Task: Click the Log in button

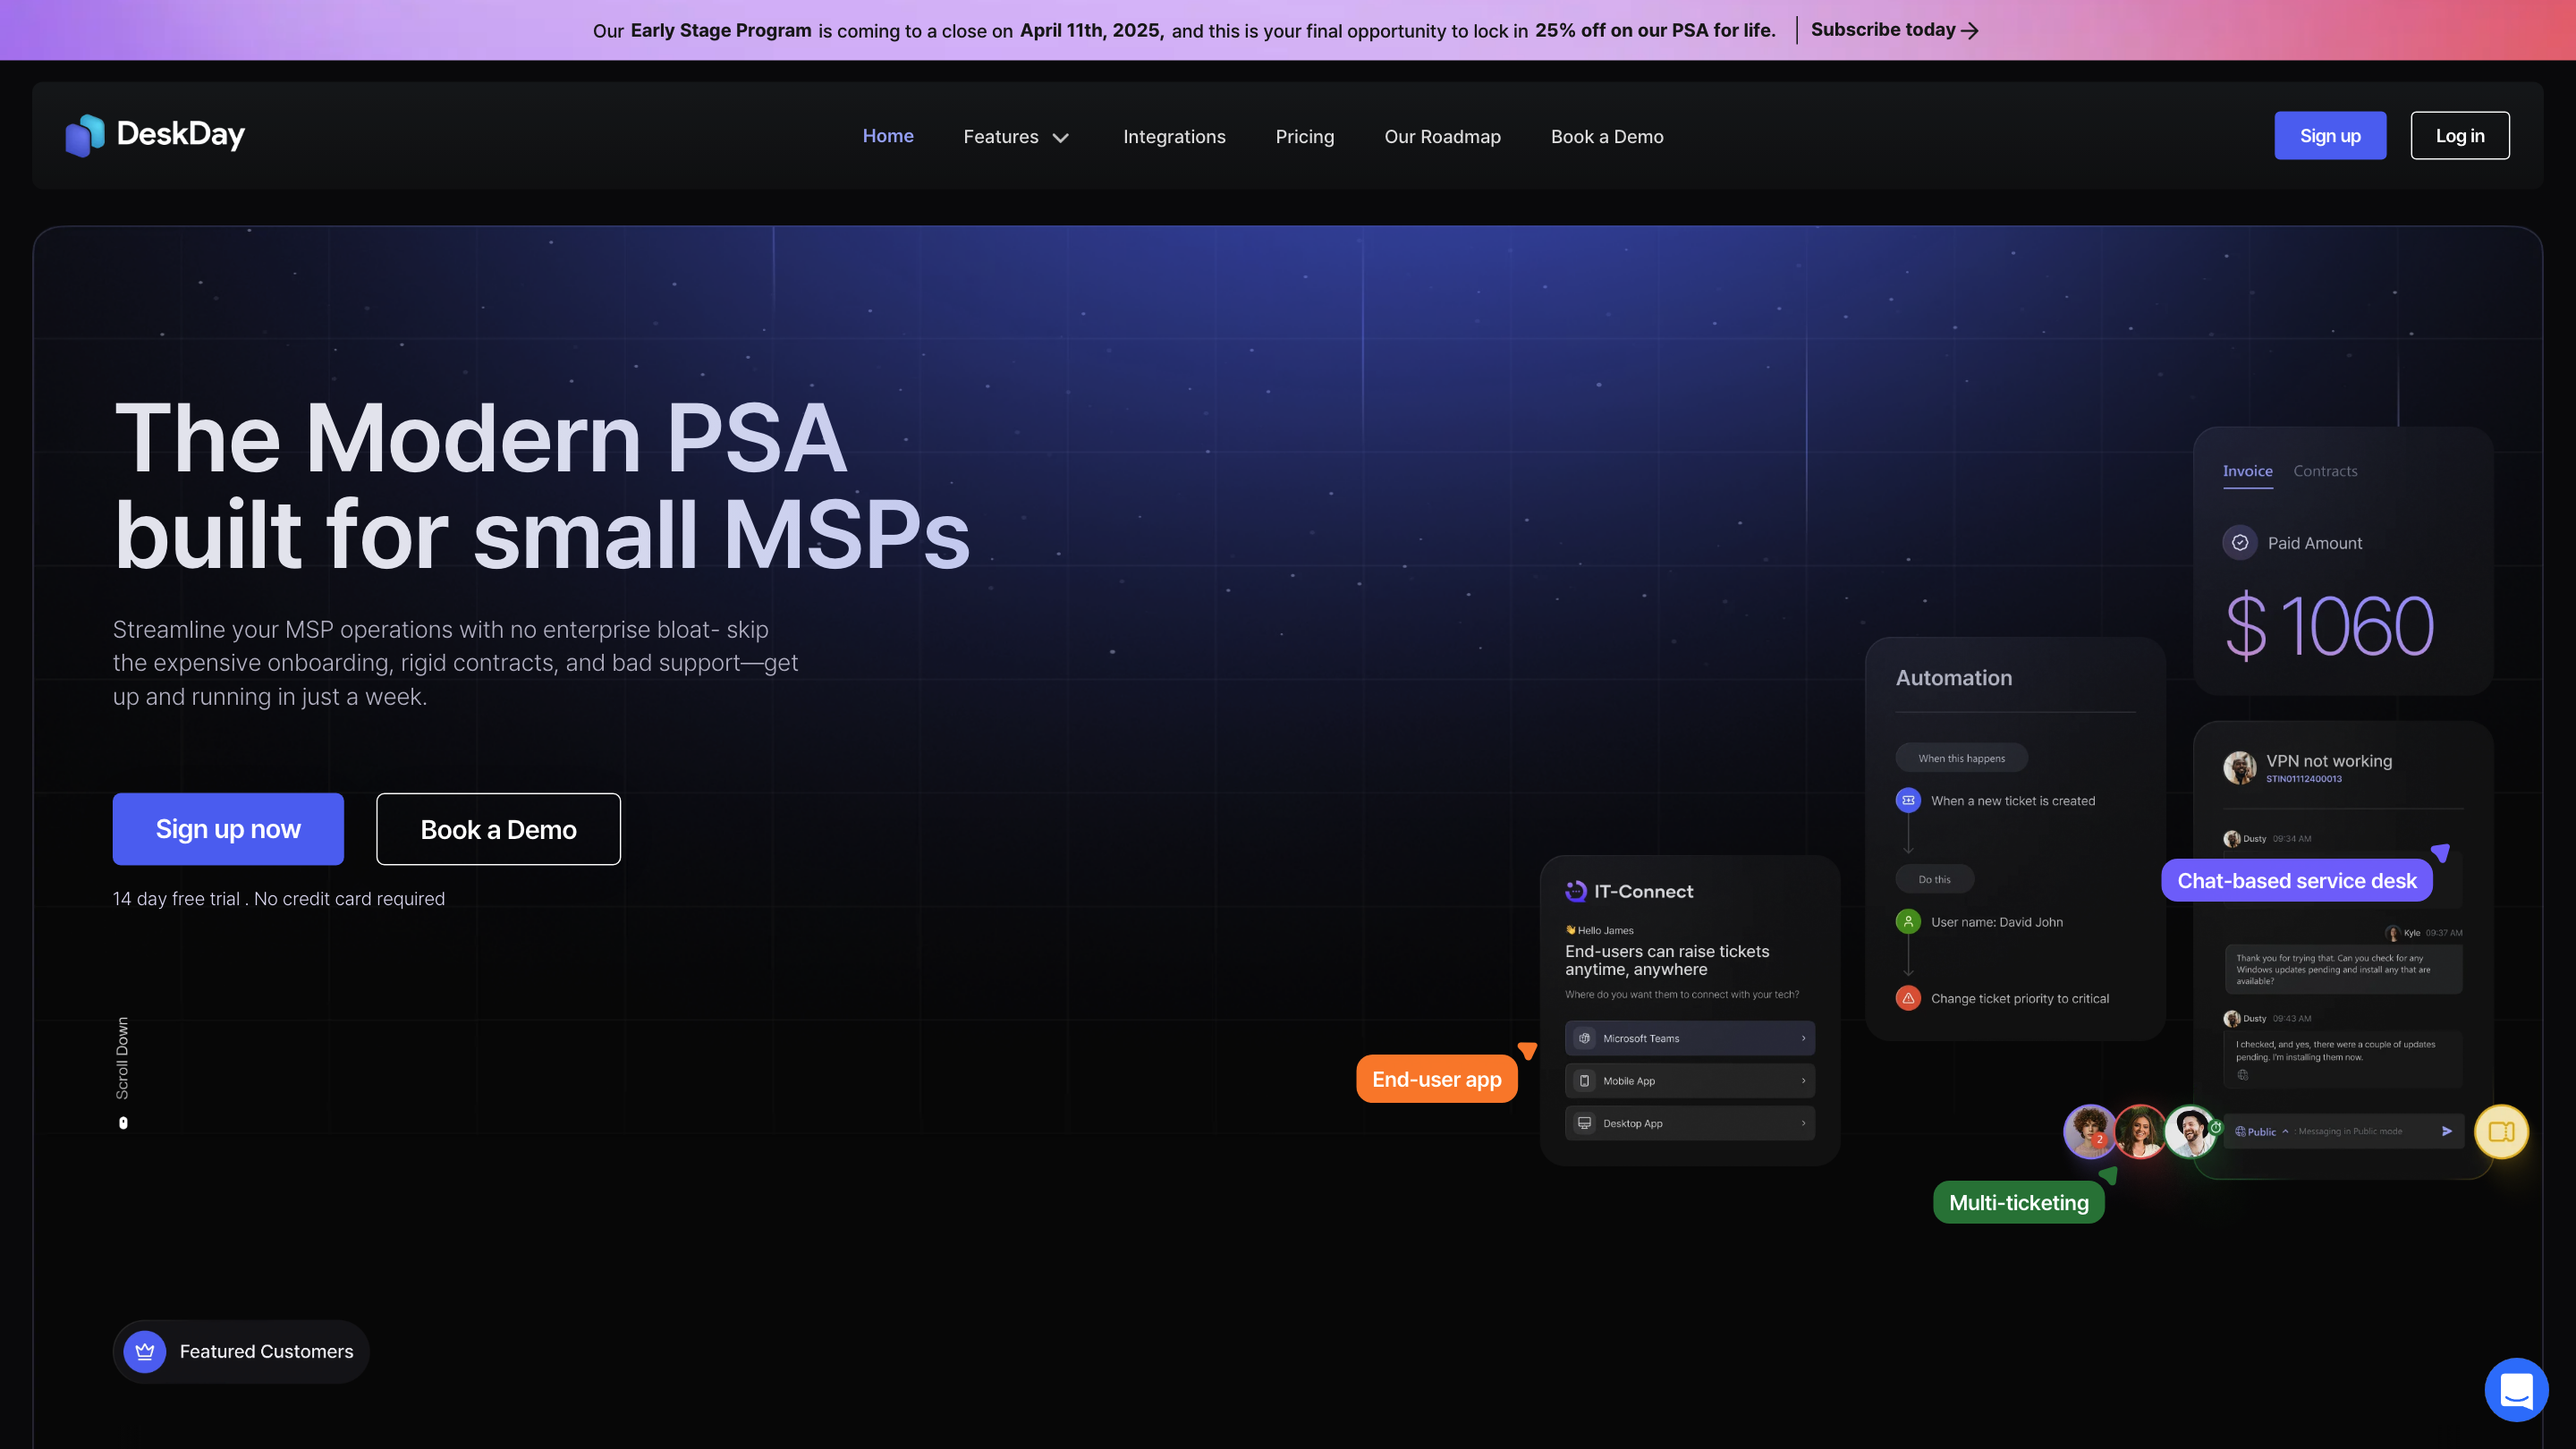Action: click(x=2459, y=135)
